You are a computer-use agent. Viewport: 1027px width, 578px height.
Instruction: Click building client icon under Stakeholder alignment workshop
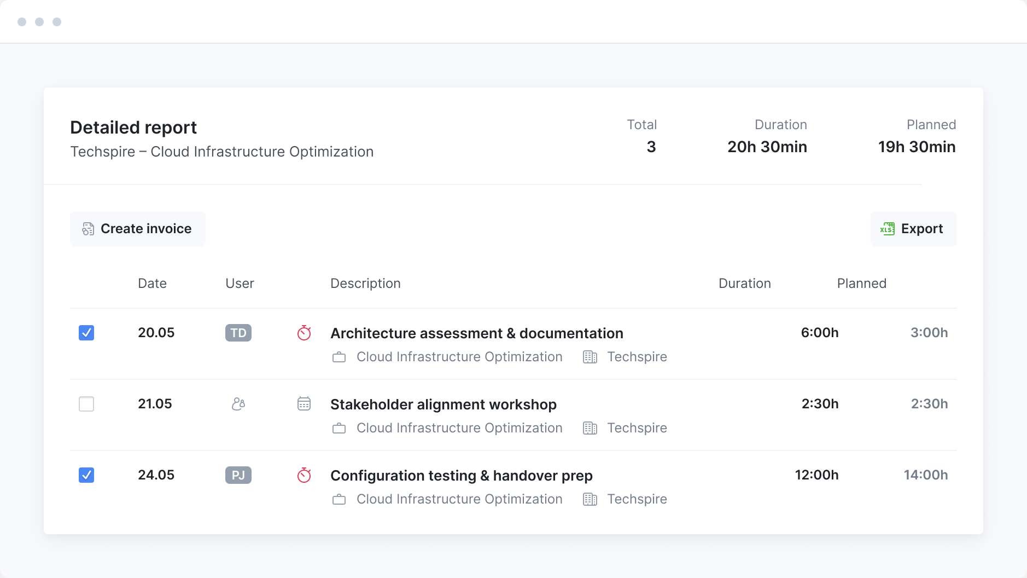[590, 429]
